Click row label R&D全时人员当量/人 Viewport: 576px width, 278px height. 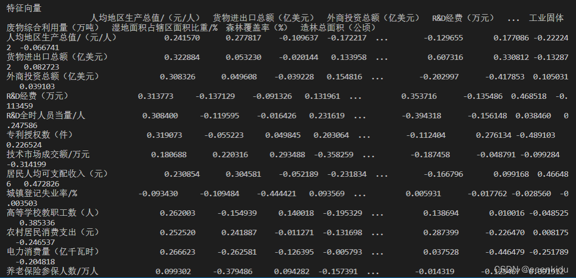(x=46, y=116)
